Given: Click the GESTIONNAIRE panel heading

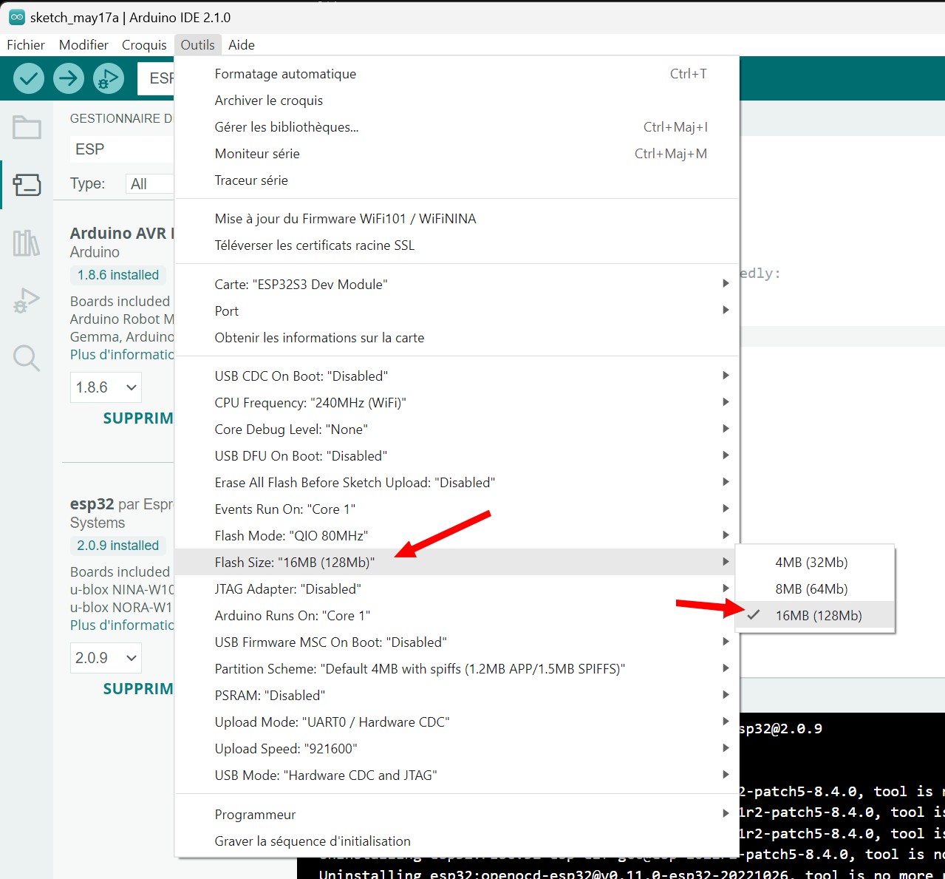Looking at the screenshot, I should pyautogui.click(x=121, y=118).
